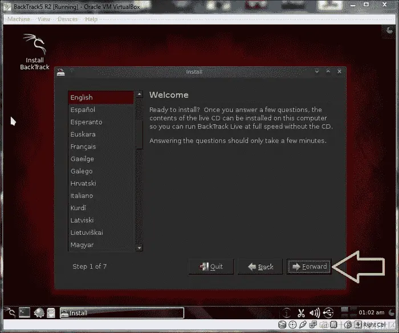Screen dimensions: 399x333
Task: Close the Install dialog window
Action: tap(339, 71)
